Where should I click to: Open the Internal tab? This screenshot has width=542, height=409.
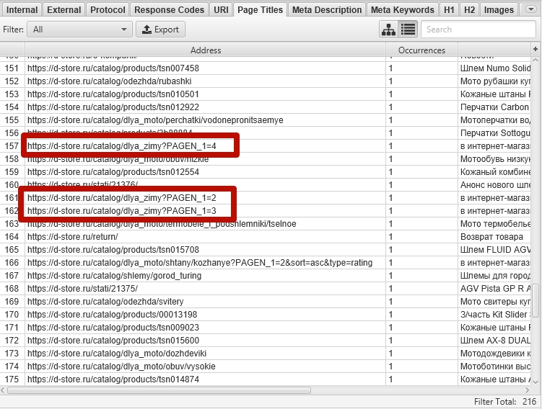(22, 9)
